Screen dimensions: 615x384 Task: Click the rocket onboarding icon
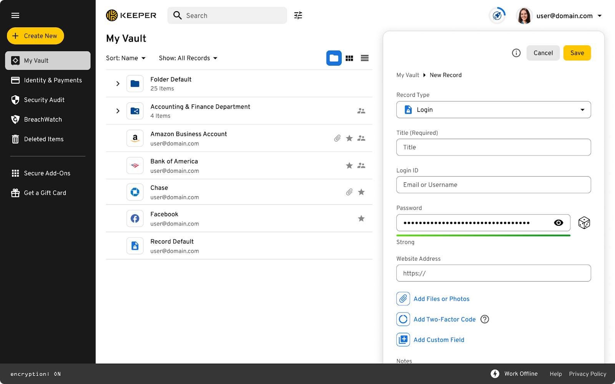tap(497, 16)
